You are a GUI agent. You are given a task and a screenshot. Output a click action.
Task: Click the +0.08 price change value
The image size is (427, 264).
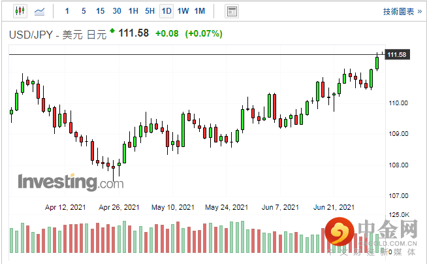click(167, 33)
